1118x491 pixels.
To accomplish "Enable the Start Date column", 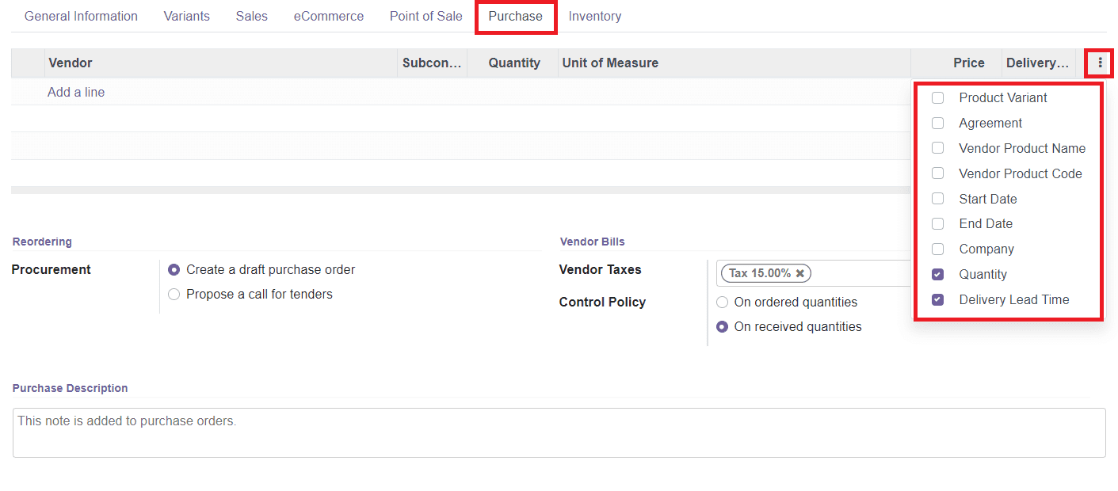I will point(937,198).
